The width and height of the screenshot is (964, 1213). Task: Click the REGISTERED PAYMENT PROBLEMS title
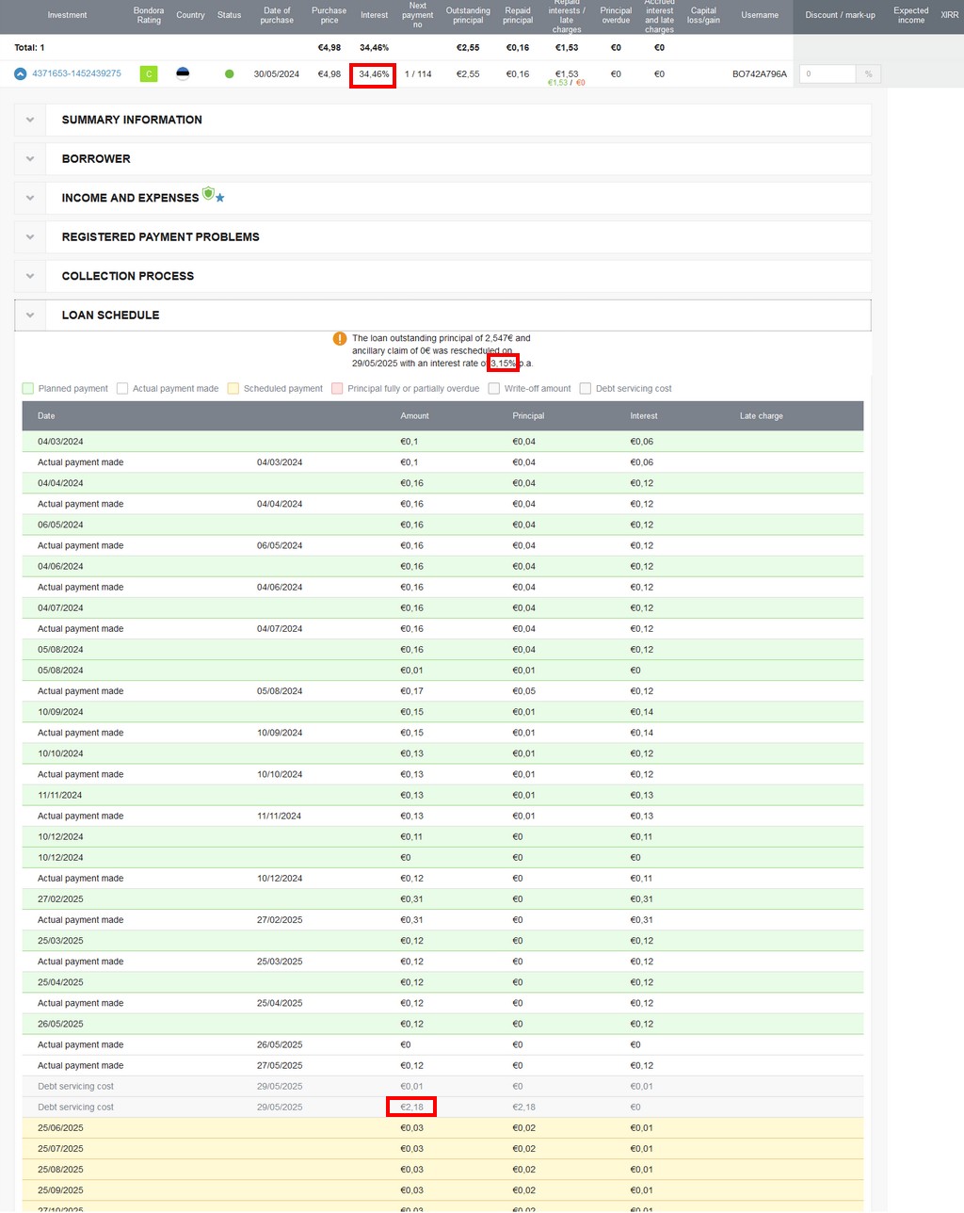pos(161,237)
